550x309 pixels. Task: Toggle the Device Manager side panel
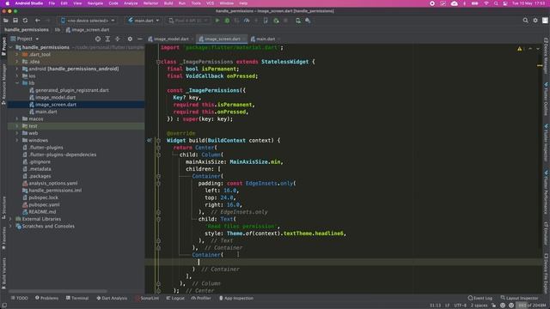tap(547, 55)
